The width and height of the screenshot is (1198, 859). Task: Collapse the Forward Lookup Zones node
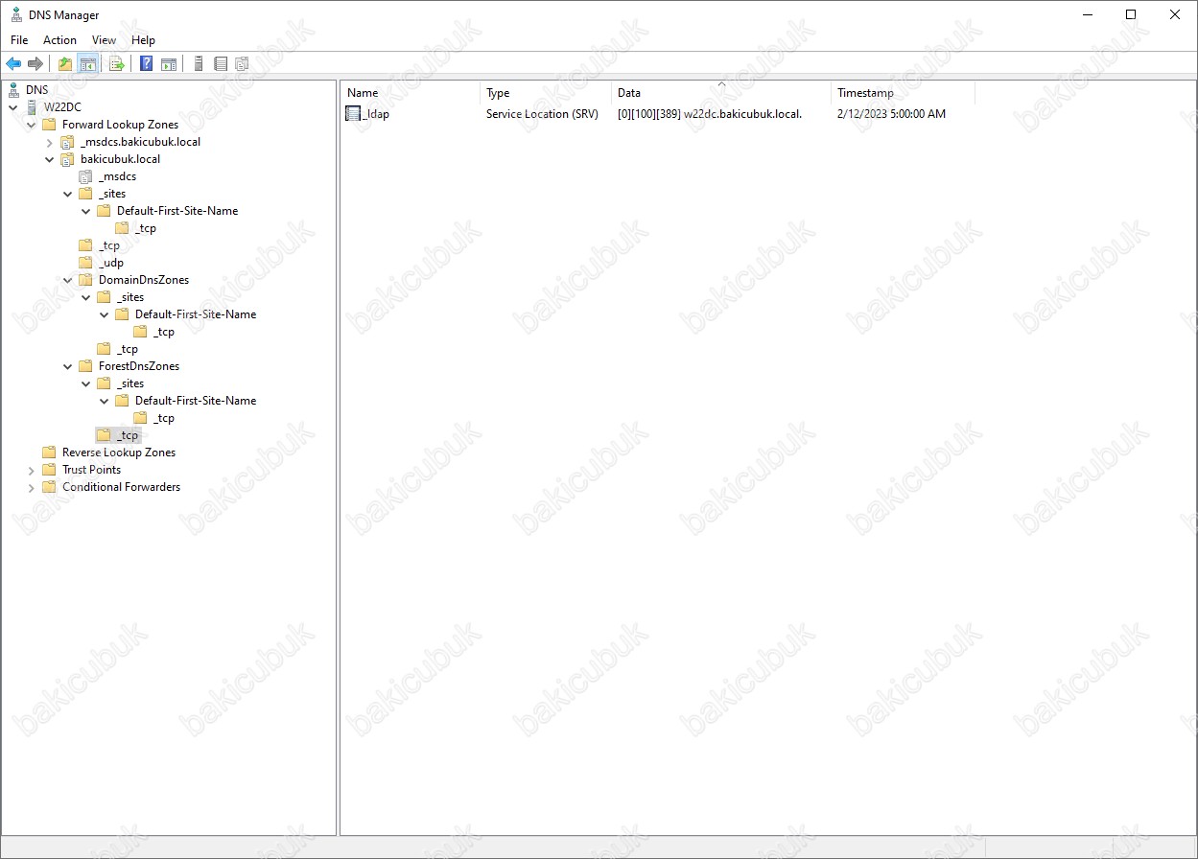32,125
